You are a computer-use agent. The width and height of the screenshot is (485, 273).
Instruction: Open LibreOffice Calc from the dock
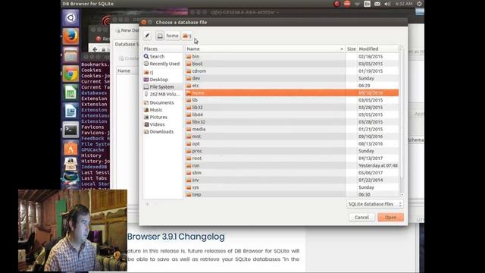click(x=70, y=93)
